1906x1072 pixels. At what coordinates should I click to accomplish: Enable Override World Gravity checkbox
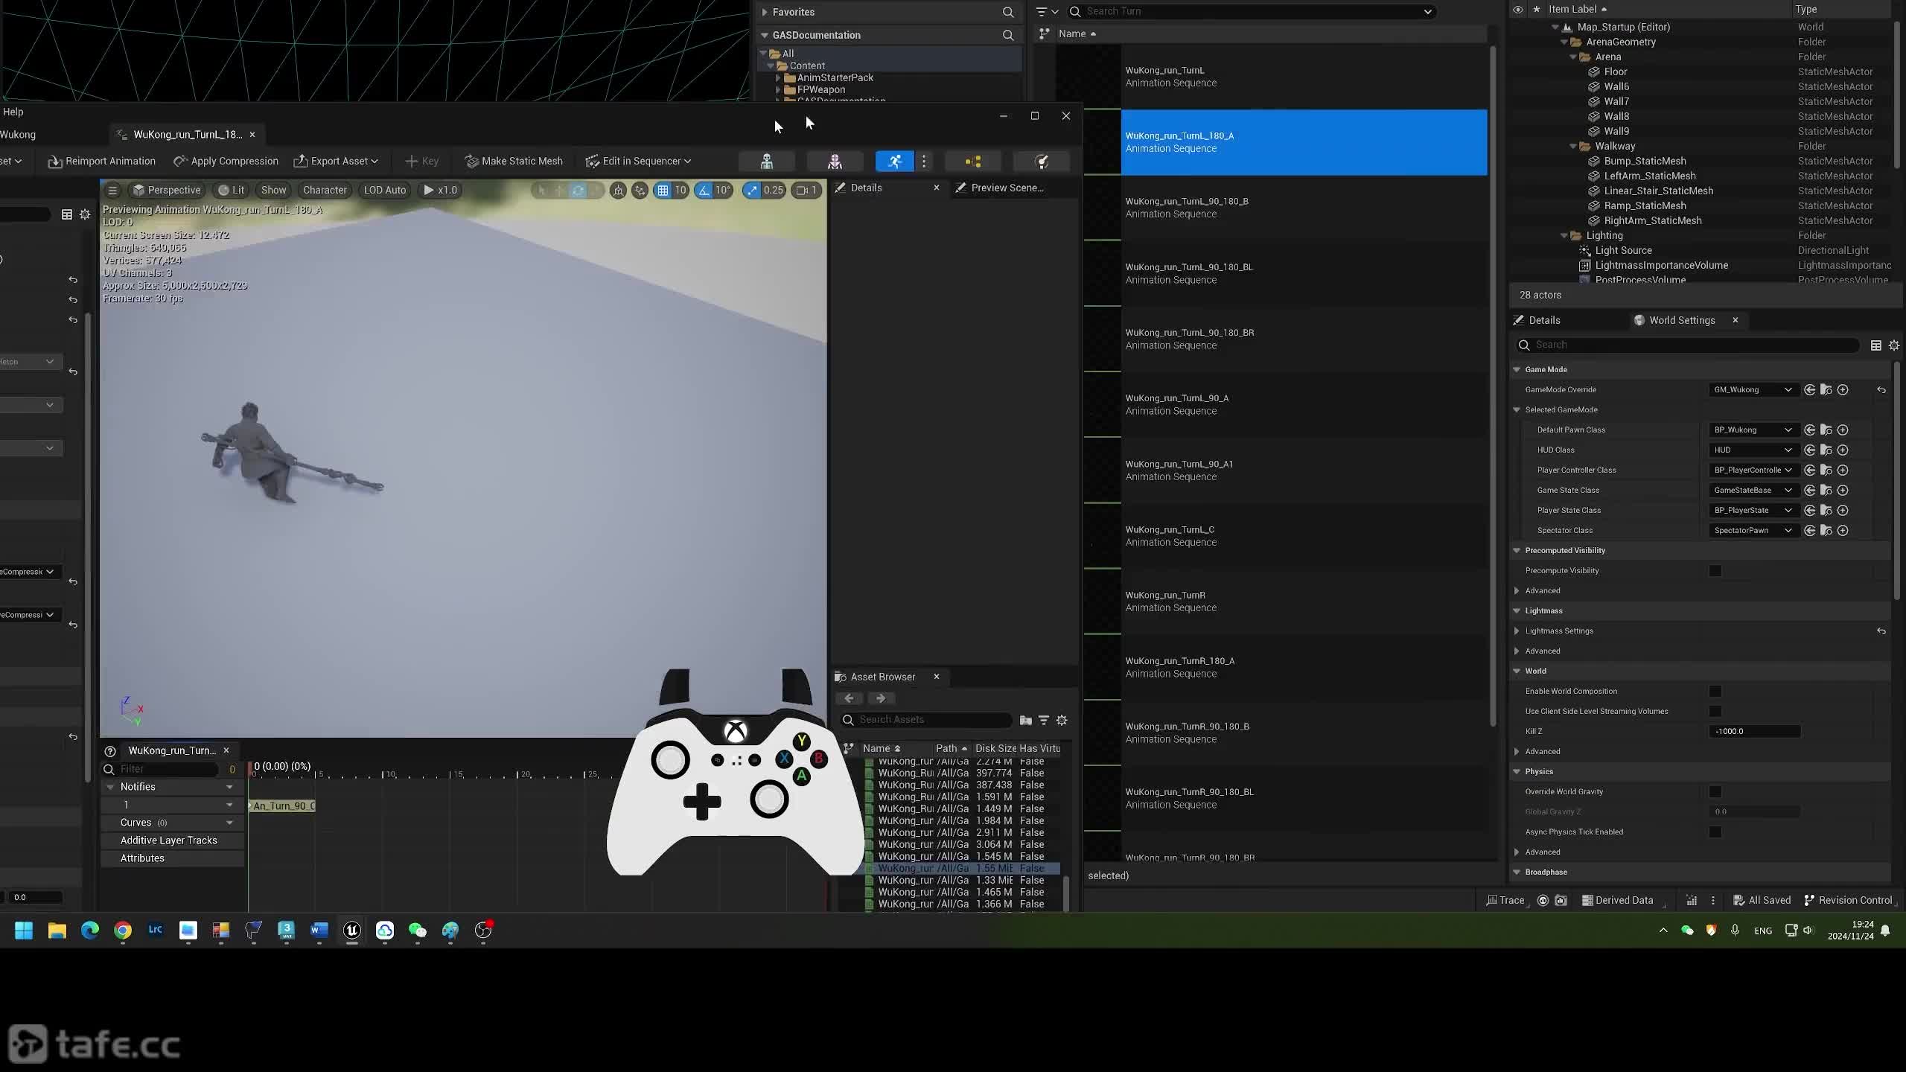[1715, 791]
